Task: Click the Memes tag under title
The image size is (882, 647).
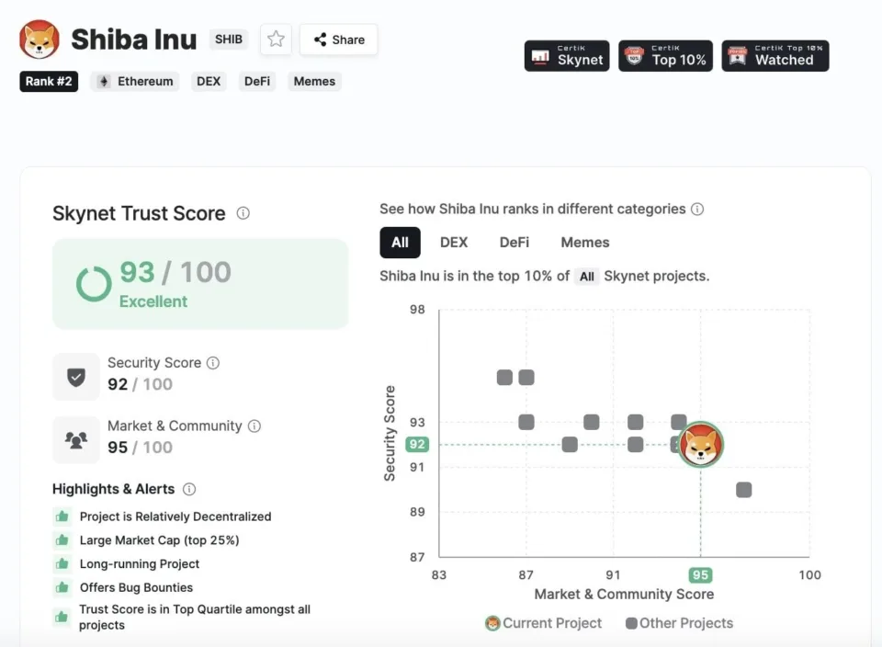Action: click(314, 82)
